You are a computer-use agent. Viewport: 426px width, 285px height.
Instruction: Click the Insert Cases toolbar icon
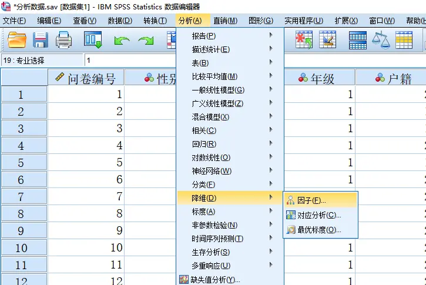tap(304, 40)
